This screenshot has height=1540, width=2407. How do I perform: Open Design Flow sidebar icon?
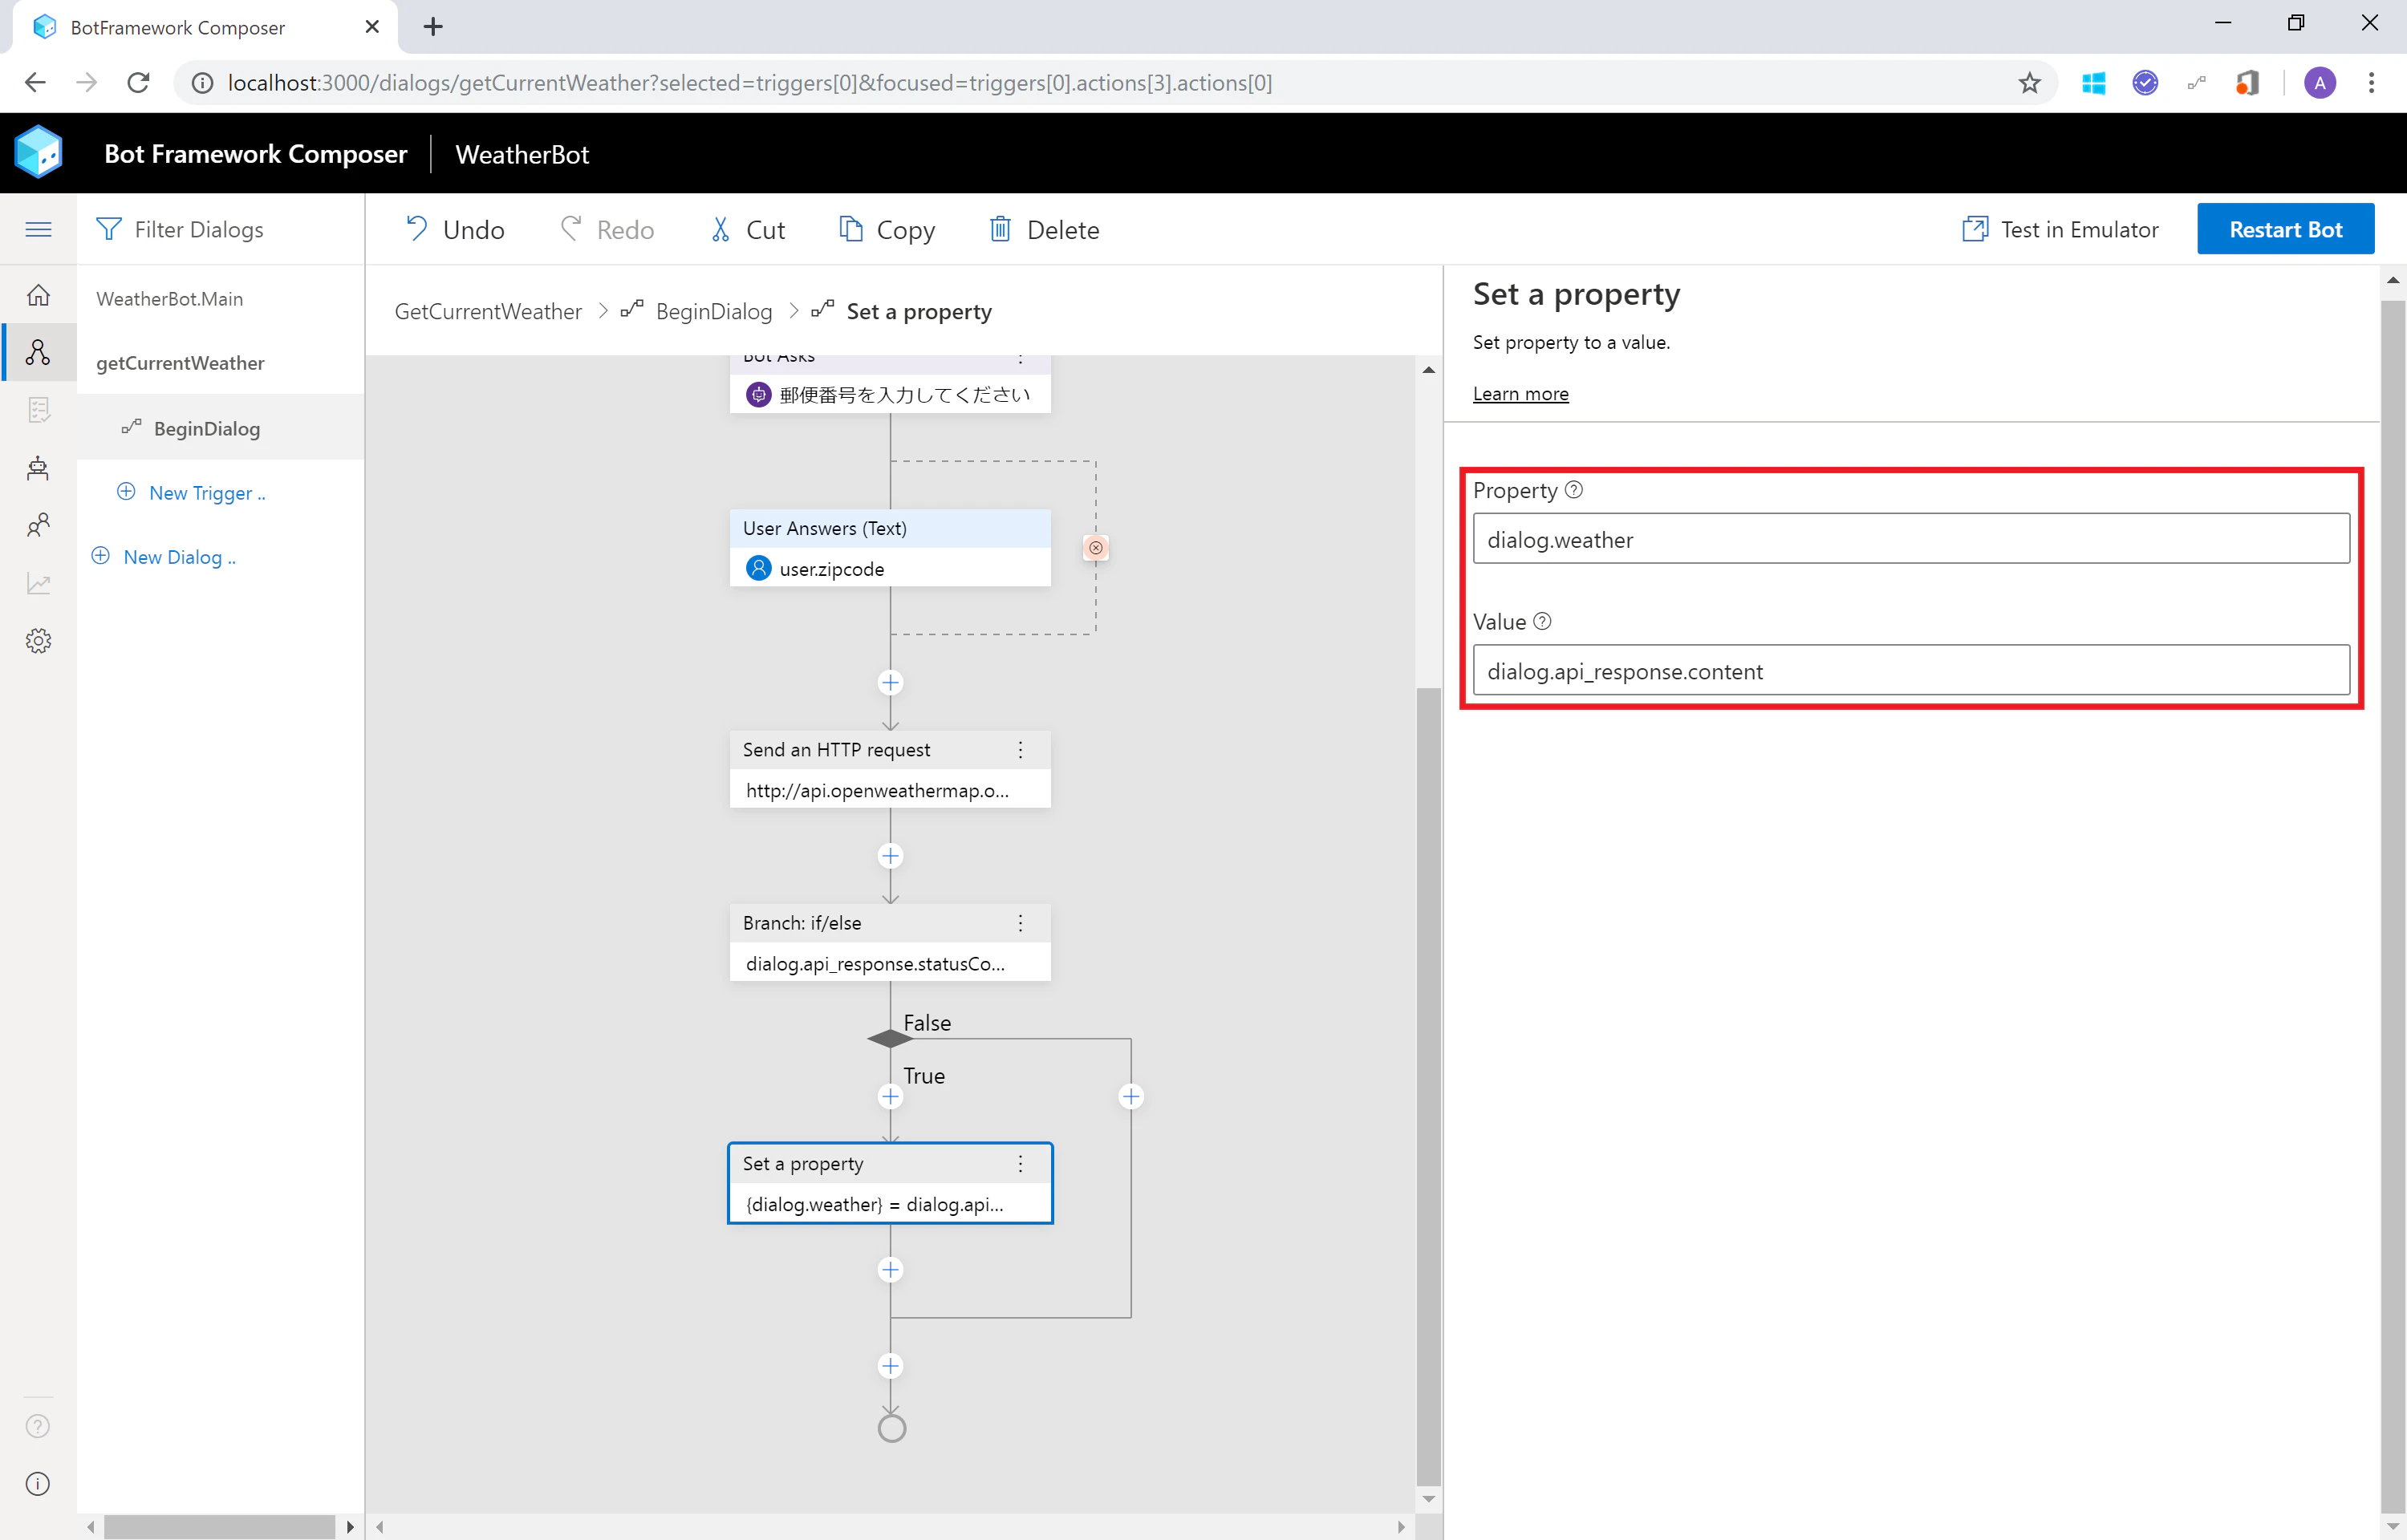38,352
